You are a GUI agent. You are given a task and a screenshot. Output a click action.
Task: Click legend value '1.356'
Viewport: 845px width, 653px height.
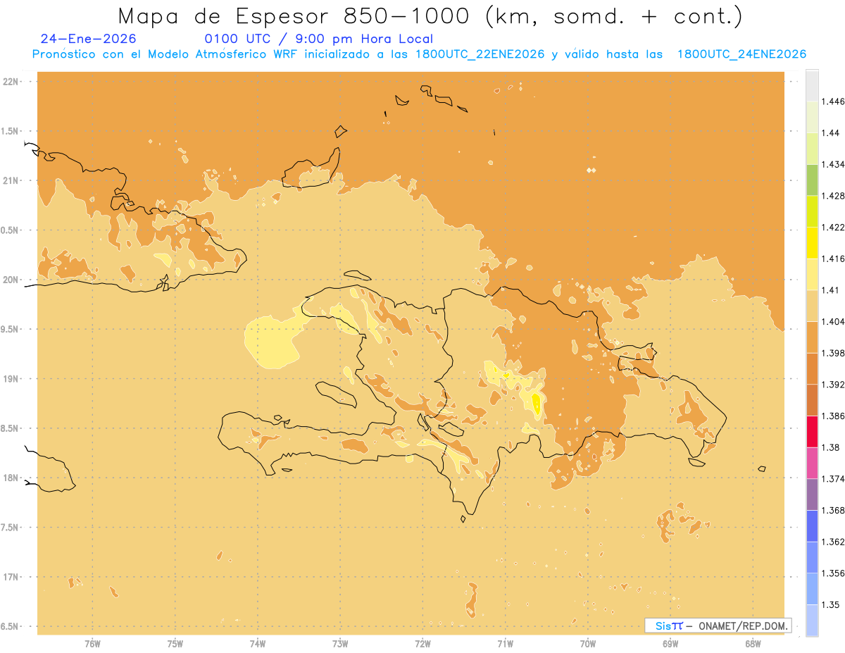pos(833,573)
